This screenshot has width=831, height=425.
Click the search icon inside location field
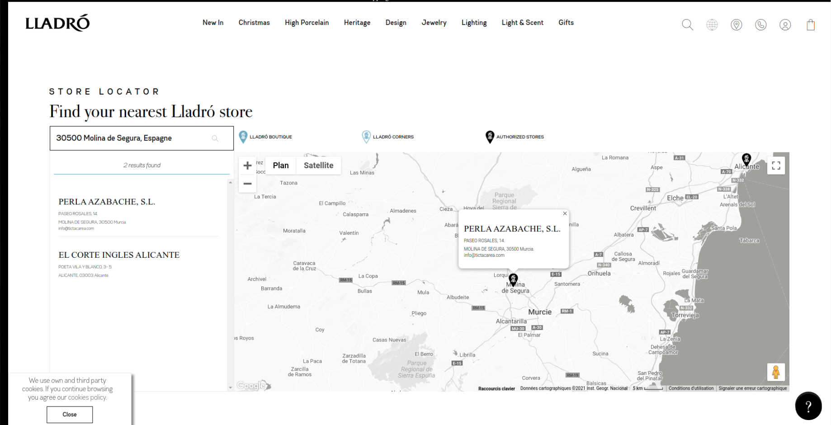[x=215, y=138]
